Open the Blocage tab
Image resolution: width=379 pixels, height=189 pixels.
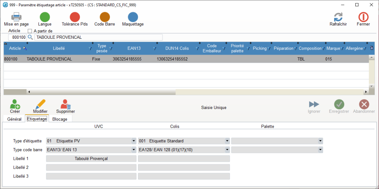click(60, 119)
